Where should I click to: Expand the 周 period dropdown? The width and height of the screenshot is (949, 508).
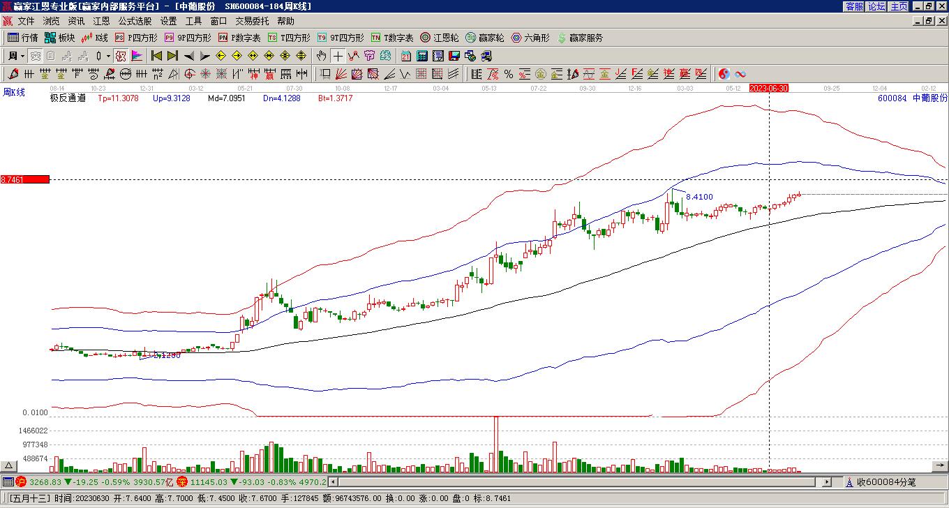(x=16, y=56)
